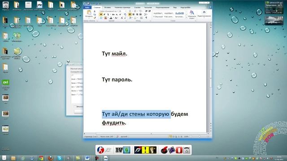Open the Изменить стили dropdown

tap(192, 15)
